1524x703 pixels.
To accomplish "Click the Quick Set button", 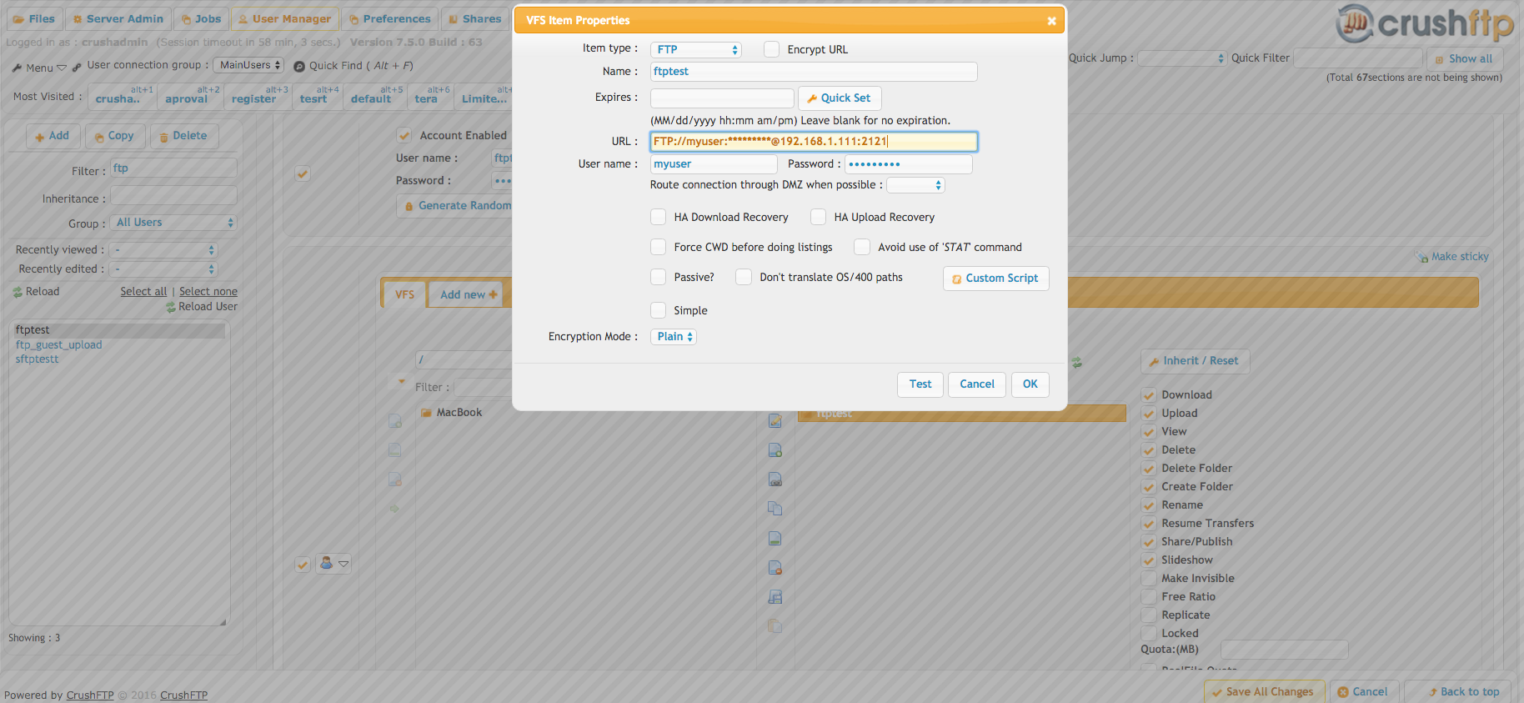I will [840, 98].
